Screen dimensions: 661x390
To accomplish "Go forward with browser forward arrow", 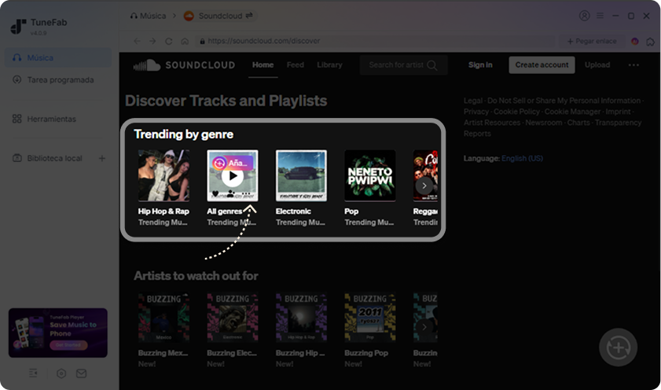I will point(152,41).
